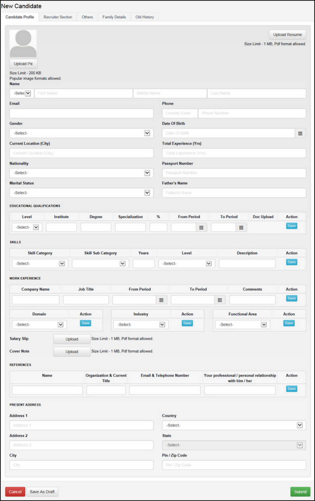This screenshot has width=315, height=501.
Task: Click the Country Code field
Action: [x=180, y=113]
